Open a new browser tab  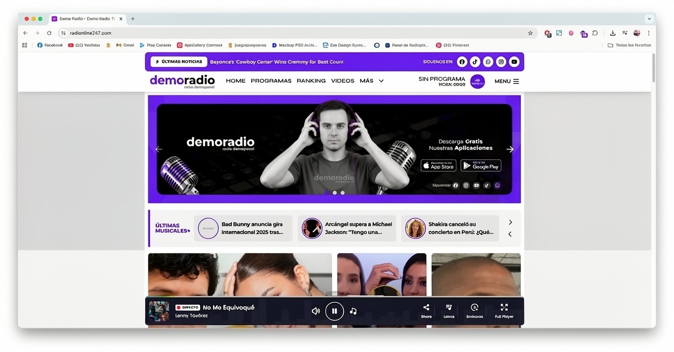coord(133,19)
